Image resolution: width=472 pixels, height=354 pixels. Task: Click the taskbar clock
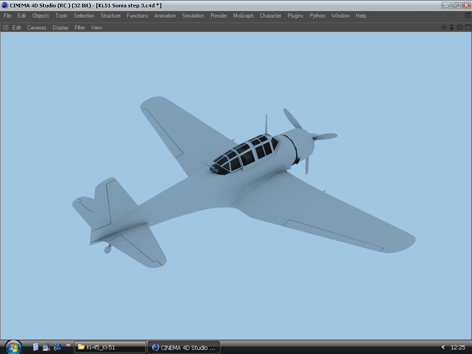pos(458,348)
